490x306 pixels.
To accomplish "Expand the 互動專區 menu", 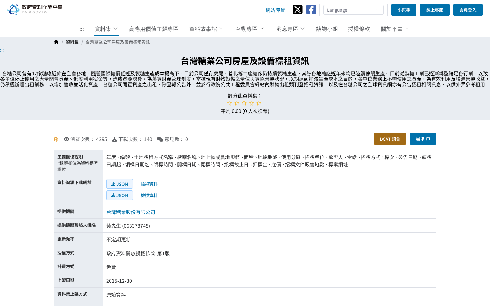I will 250,29.
